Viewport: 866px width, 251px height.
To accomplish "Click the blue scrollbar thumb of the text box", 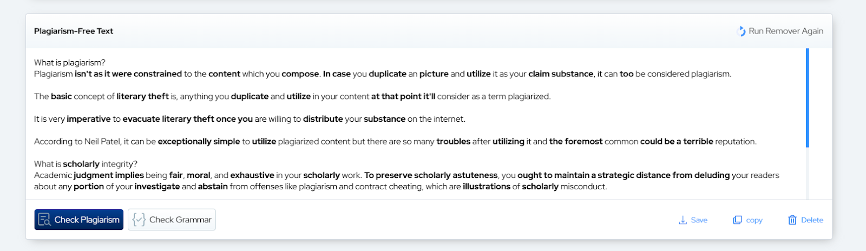I will click(808, 97).
